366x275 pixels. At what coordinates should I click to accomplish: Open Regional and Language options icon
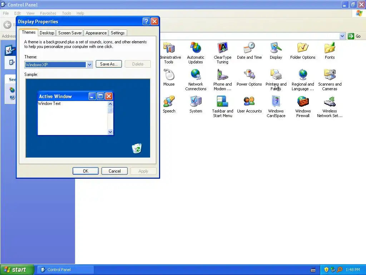coord(303,75)
